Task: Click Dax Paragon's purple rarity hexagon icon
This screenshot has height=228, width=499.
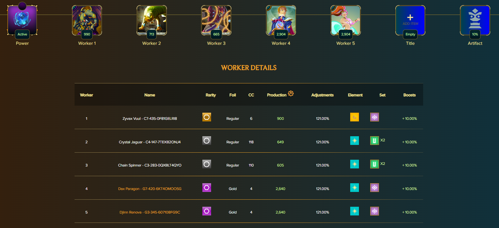Action: [x=207, y=187]
